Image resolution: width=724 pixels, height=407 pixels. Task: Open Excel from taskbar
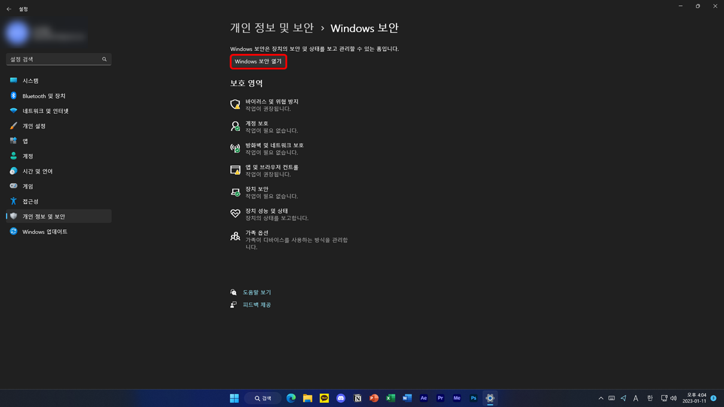pos(390,398)
